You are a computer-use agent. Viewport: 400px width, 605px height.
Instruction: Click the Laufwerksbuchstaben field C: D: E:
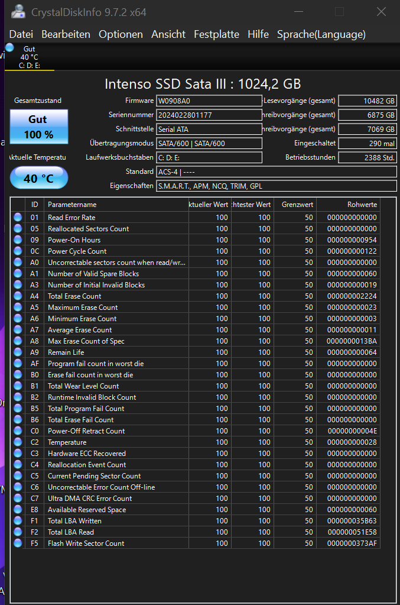[209, 157]
